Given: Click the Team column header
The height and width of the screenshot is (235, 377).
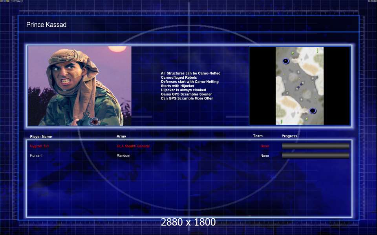Looking at the screenshot, I should click(258, 136).
